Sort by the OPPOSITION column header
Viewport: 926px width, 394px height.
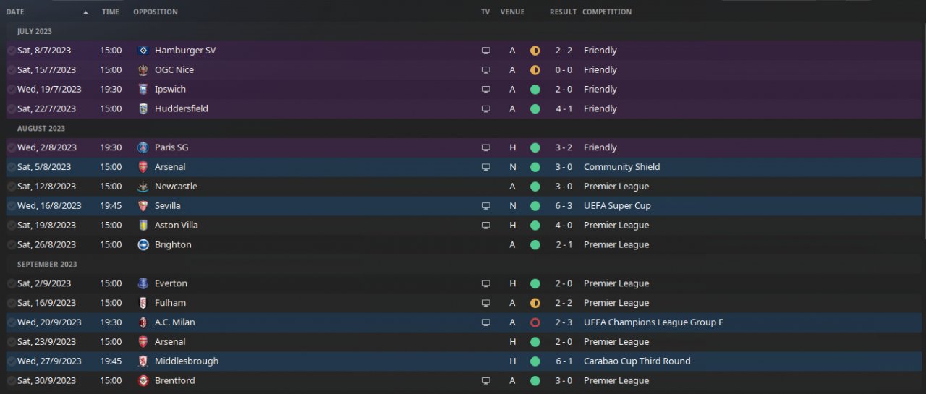(x=156, y=12)
